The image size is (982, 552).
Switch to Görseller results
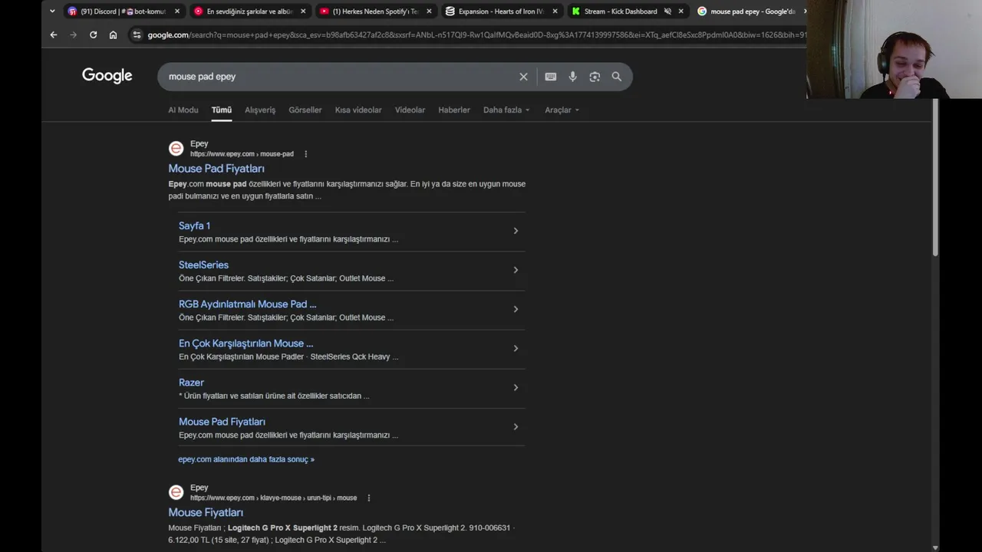tap(305, 110)
